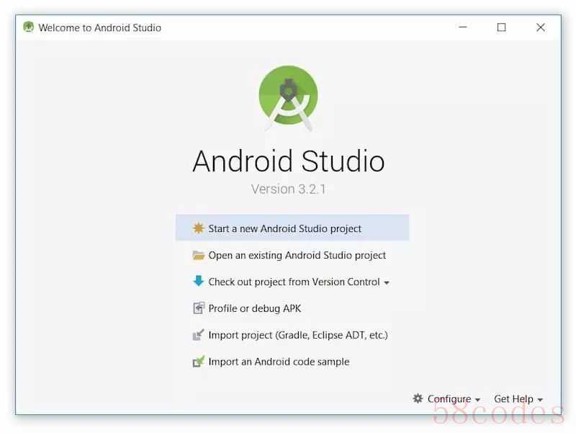Click the starburst icon for new project
The width and height of the screenshot is (576, 433).
199,228
